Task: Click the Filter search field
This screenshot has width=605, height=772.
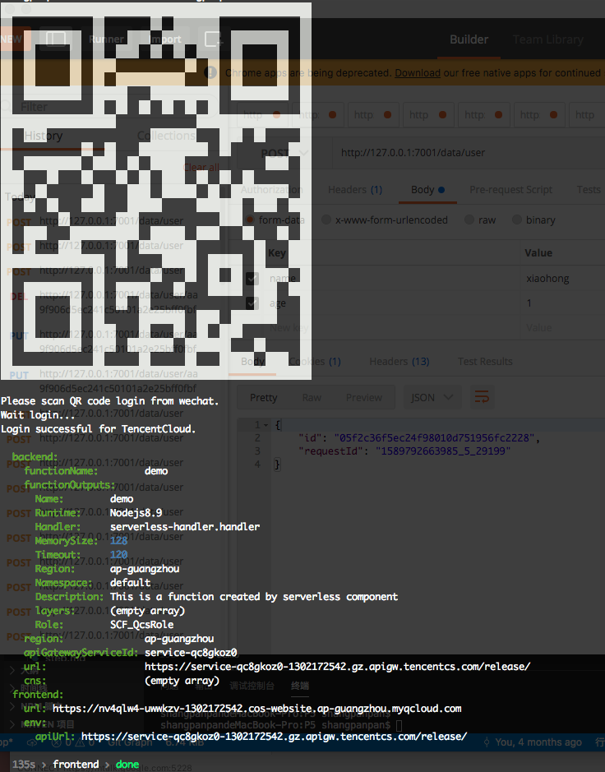Action: coord(111,107)
